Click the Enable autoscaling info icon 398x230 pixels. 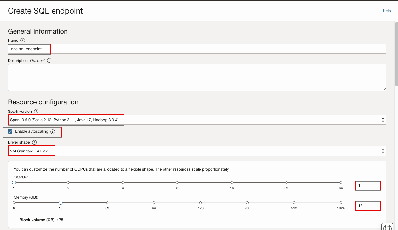[53, 132]
